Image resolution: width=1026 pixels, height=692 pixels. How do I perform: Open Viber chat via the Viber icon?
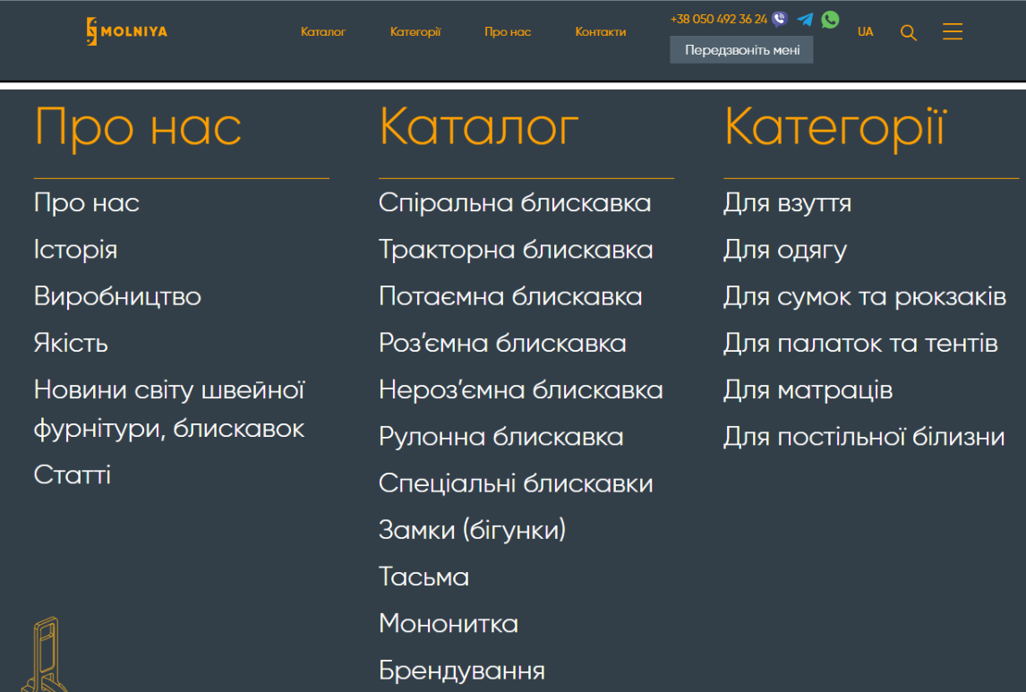[x=778, y=16]
